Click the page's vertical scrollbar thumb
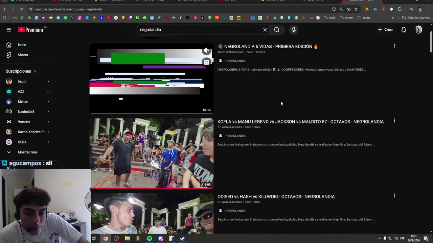Viewport: 433px width, 243px height. [x=431, y=42]
